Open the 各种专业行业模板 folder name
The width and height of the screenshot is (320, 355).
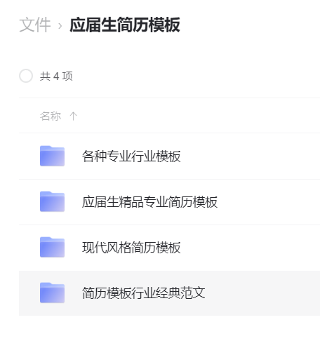pos(131,156)
